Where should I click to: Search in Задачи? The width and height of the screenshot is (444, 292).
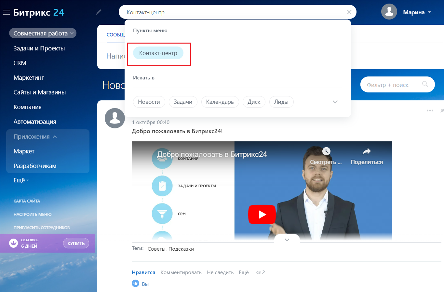pos(183,102)
